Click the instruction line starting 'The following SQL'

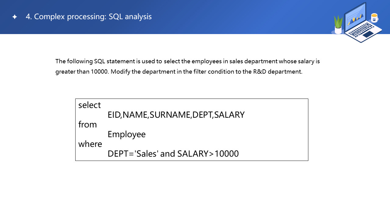pos(187,61)
